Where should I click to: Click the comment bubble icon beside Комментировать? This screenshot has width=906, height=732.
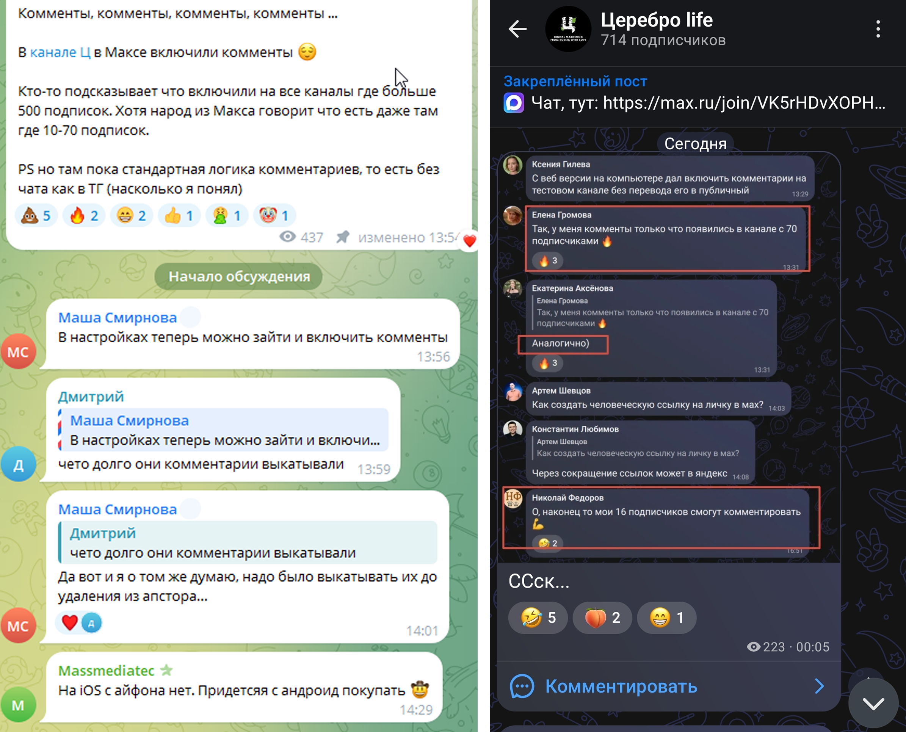(x=522, y=687)
